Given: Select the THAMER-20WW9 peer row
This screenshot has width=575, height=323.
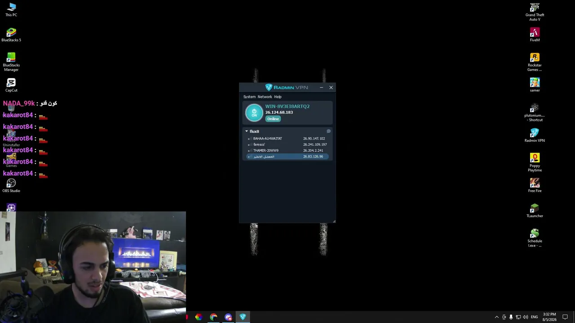Looking at the screenshot, I should pos(287,150).
